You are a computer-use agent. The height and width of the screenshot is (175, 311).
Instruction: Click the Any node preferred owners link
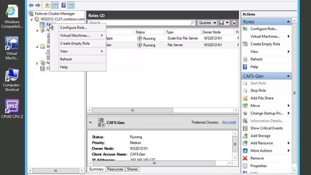click(229, 122)
